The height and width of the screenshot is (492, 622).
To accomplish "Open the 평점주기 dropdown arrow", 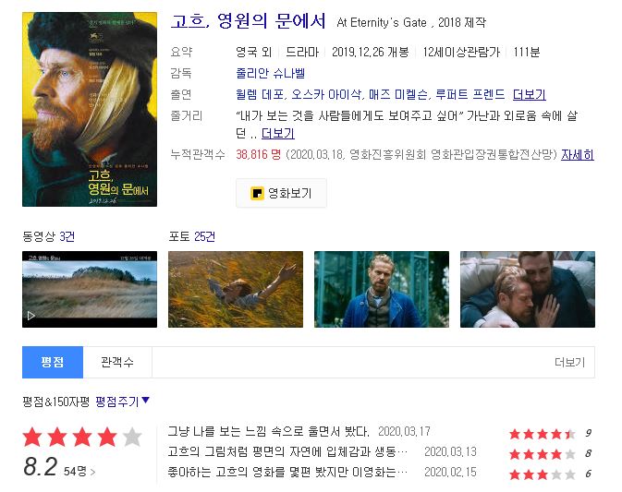I will [145, 400].
